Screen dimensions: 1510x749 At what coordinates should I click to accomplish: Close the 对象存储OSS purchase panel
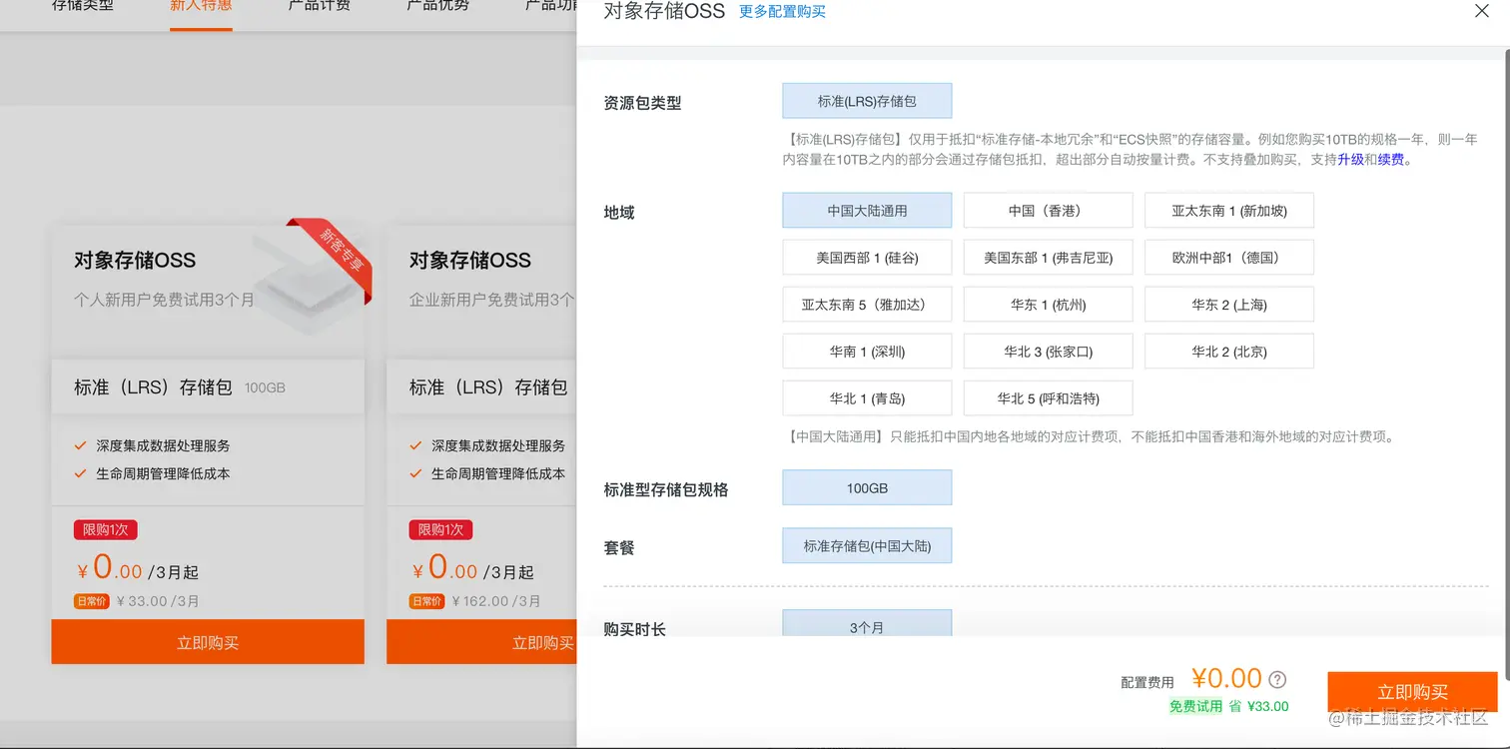coord(1482,11)
